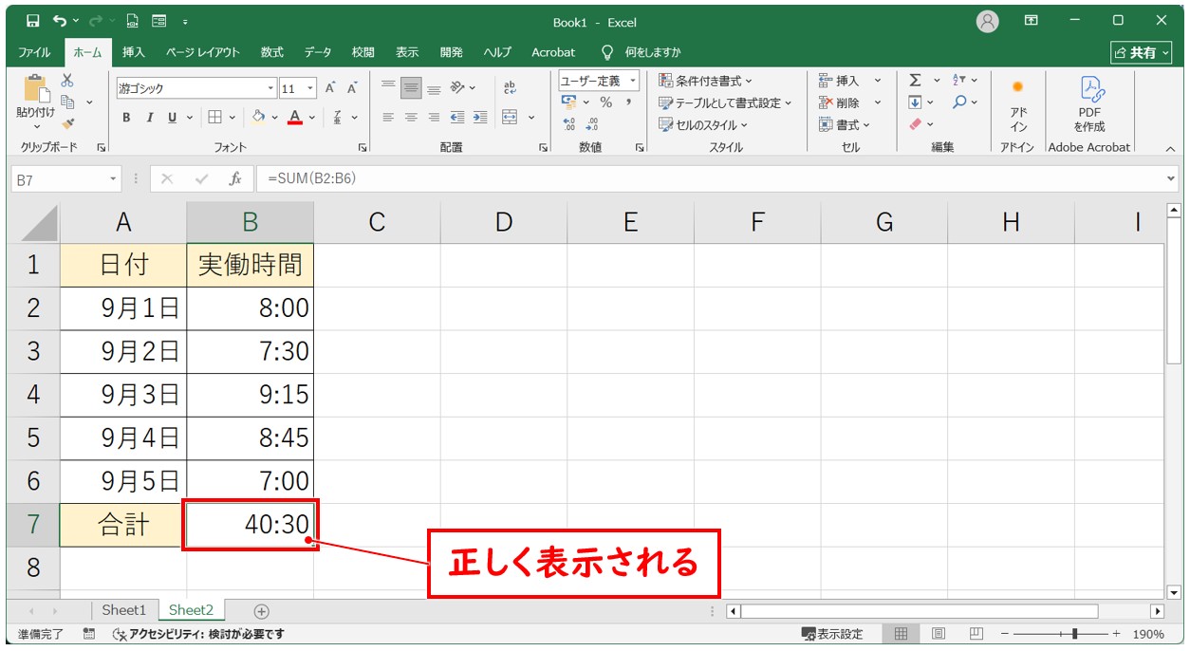Click the Find and Select magnifier icon
The height and width of the screenshot is (651, 1190).
click(959, 102)
